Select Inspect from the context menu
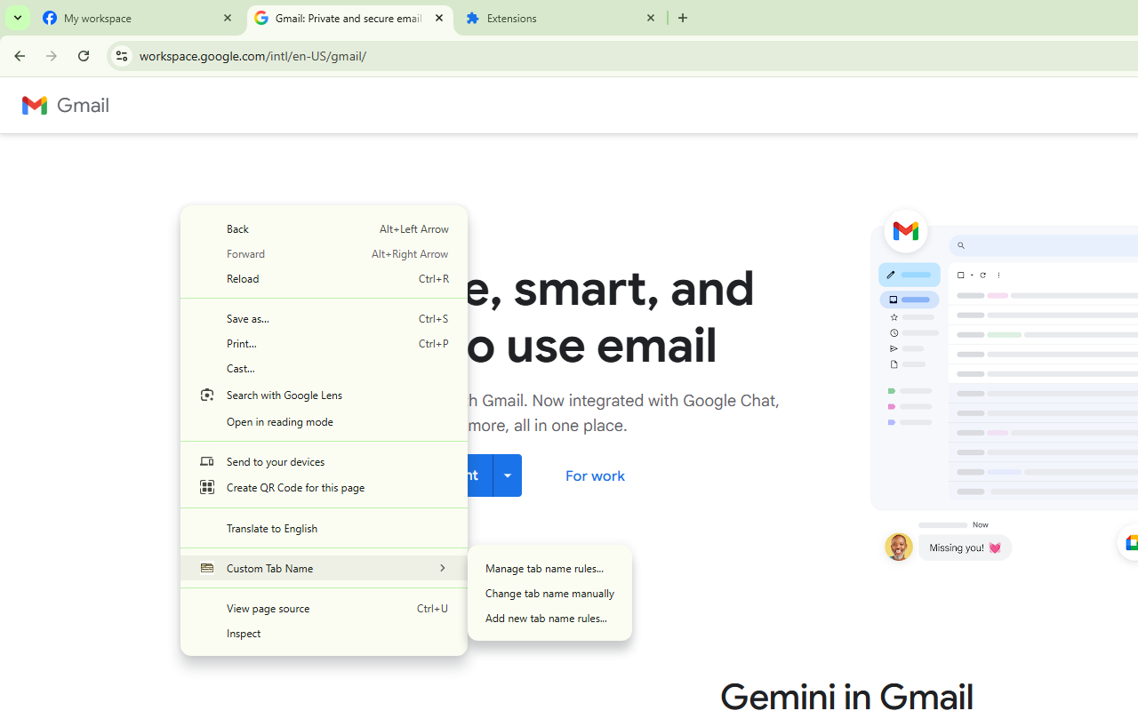This screenshot has height=711, width=1138. [244, 633]
